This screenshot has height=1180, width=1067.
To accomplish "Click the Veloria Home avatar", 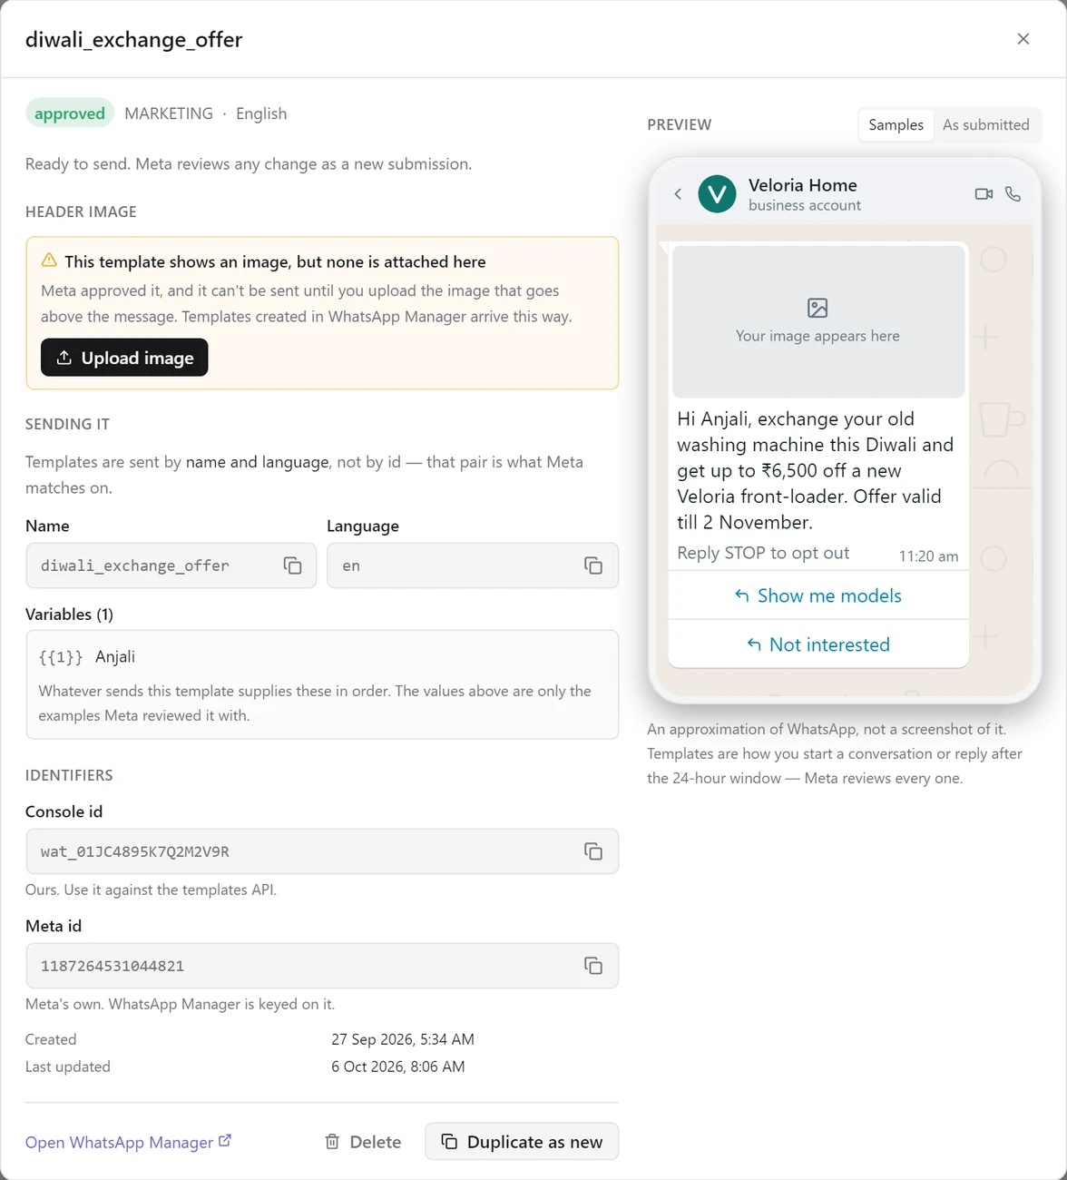I will tap(717, 193).
